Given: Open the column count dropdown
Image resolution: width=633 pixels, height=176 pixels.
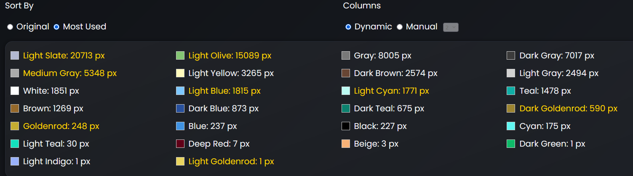Looking at the screenshot, I should point(451,27).
